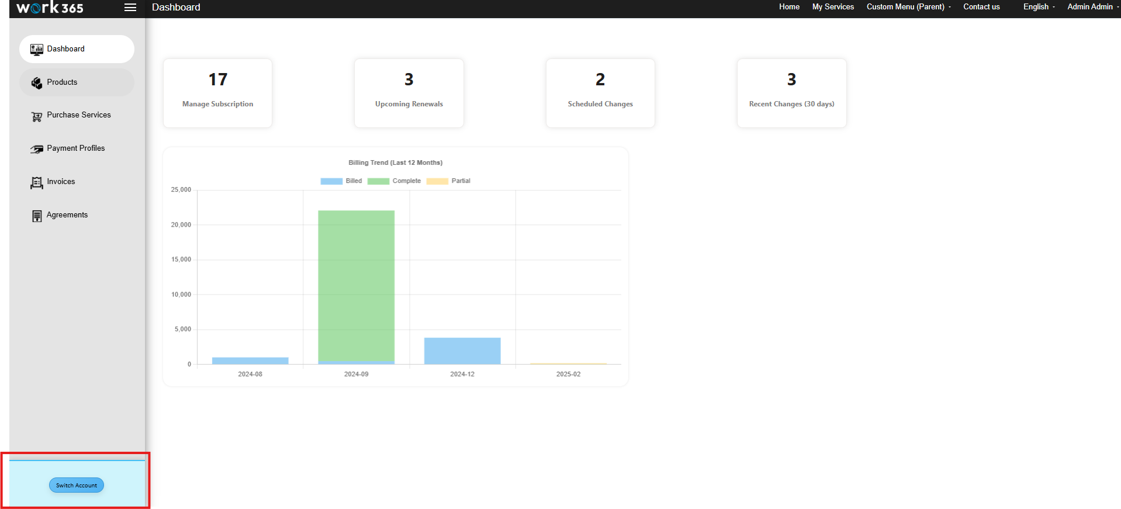Click the Switch Account button
The height and width of the screenshot is (509, 1121).
[77, 485]
